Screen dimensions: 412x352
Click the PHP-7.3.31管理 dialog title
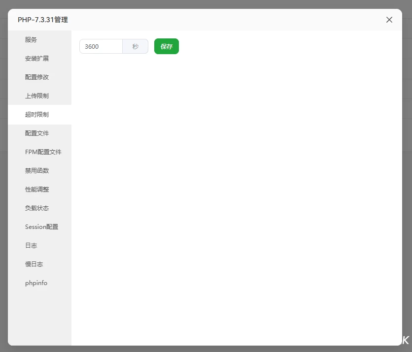43,20
